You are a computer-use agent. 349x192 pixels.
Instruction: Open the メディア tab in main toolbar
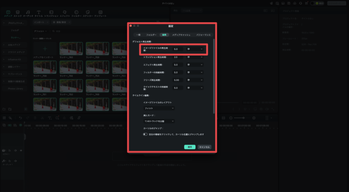tap(8, 14)
